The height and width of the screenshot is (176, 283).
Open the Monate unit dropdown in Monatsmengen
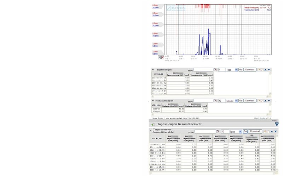tap(231, 101)
